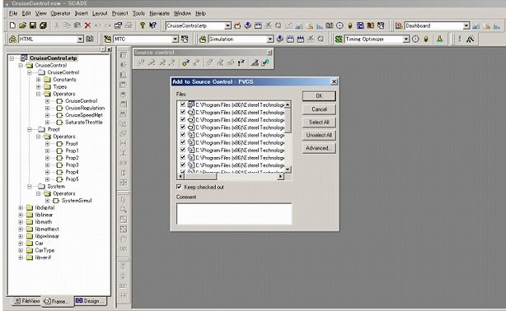The image size is (506, 311).
Task: Open the Dashboard dropdown
Action: [x=466, y=26]
